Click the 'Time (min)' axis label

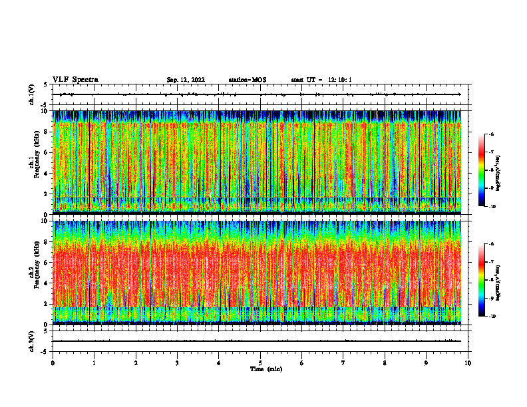pos(266,369)
